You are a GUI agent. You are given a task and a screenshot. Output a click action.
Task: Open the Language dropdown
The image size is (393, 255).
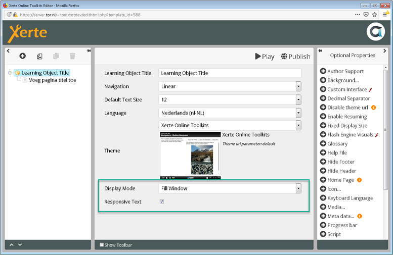coord(298,113)
